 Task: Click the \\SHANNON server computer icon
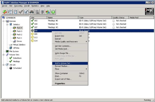4,18
